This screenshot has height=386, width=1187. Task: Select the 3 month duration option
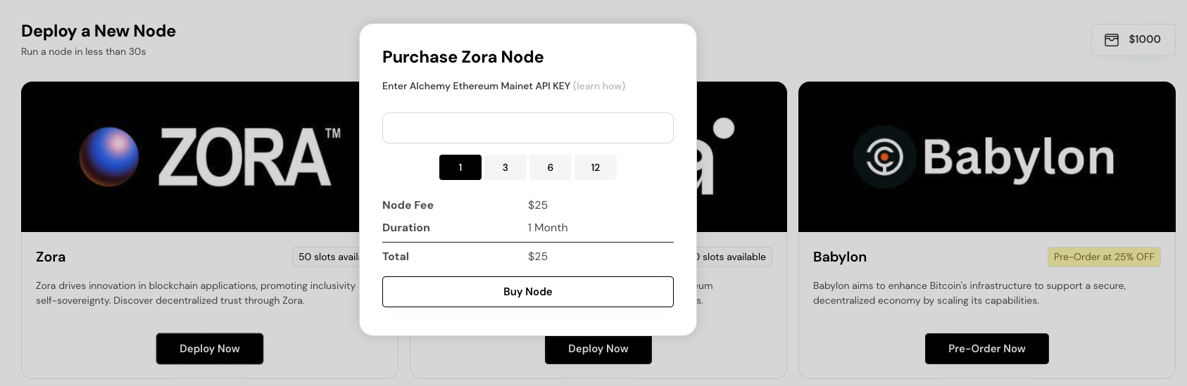pos(505,167)
